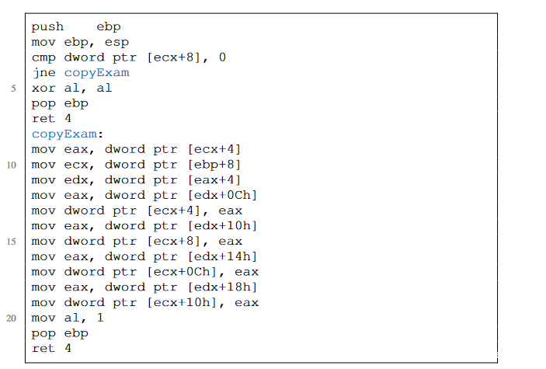Screen dimensions: 546x369
Task: Click the 'mov edx, dword ptr [eax+4]' line
Action: point(137,179)
